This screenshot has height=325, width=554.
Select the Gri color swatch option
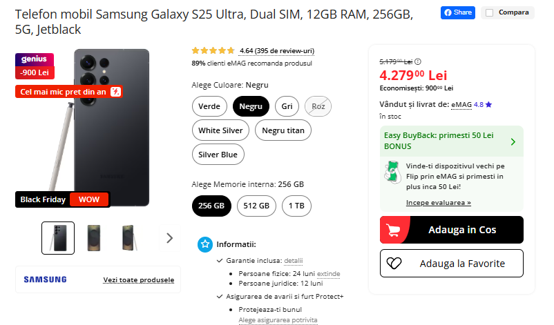(x=286, y=106)
